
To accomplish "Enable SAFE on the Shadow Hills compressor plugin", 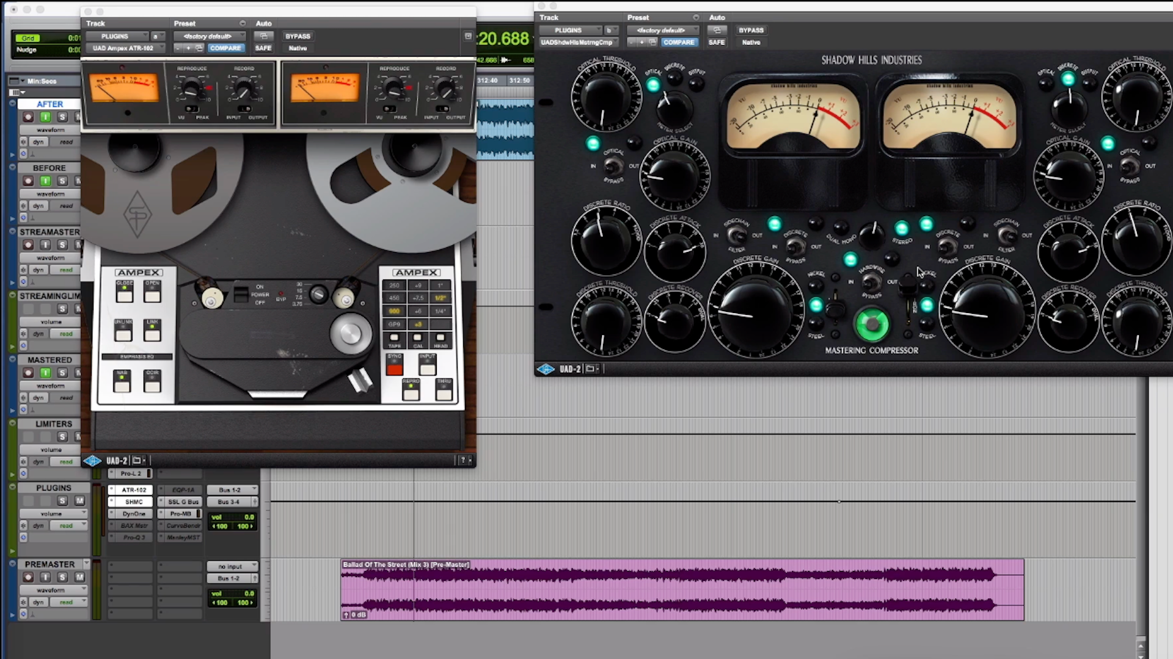I will point(717,42).
